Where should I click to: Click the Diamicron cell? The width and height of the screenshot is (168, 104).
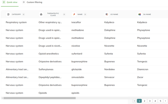pos(143,69)
